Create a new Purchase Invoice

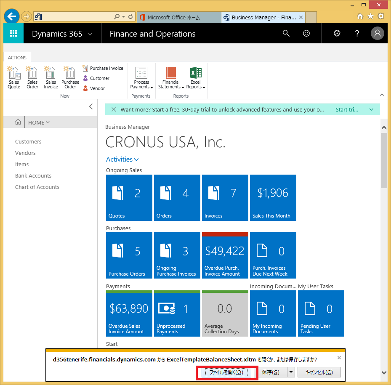(x=103, y=68)
